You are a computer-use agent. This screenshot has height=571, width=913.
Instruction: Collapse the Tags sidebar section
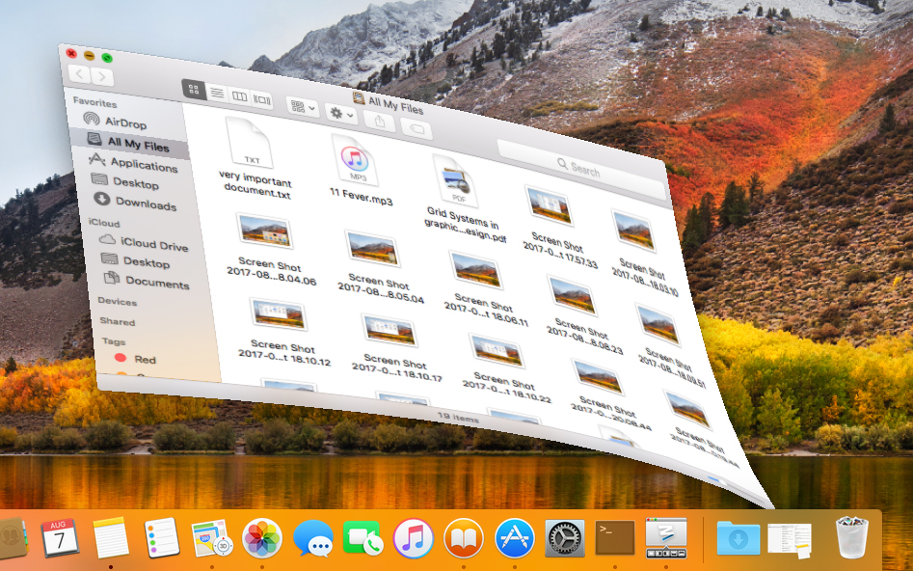tap(114, 341)
